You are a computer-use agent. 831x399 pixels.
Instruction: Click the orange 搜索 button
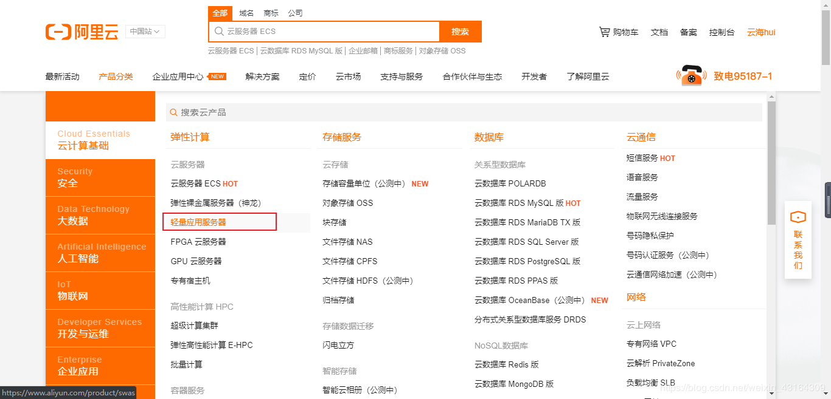tap(461, 32)
